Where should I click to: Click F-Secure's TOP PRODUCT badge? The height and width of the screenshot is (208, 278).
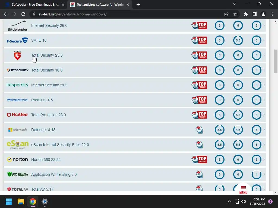[x=199, y=40]
